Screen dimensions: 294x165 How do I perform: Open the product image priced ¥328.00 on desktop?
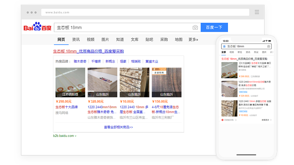102,82
